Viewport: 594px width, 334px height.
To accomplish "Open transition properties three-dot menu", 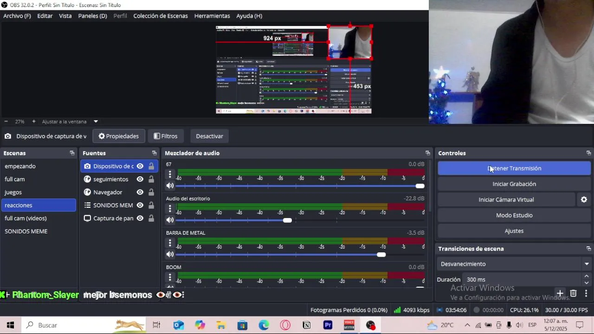I will pyautogui.click(x=586, y=293).
